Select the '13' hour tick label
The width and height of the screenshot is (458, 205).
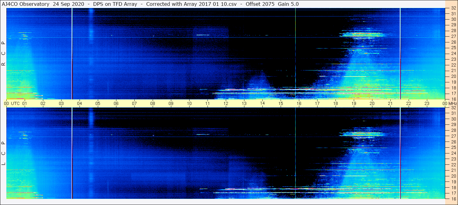tap(244, 103)
